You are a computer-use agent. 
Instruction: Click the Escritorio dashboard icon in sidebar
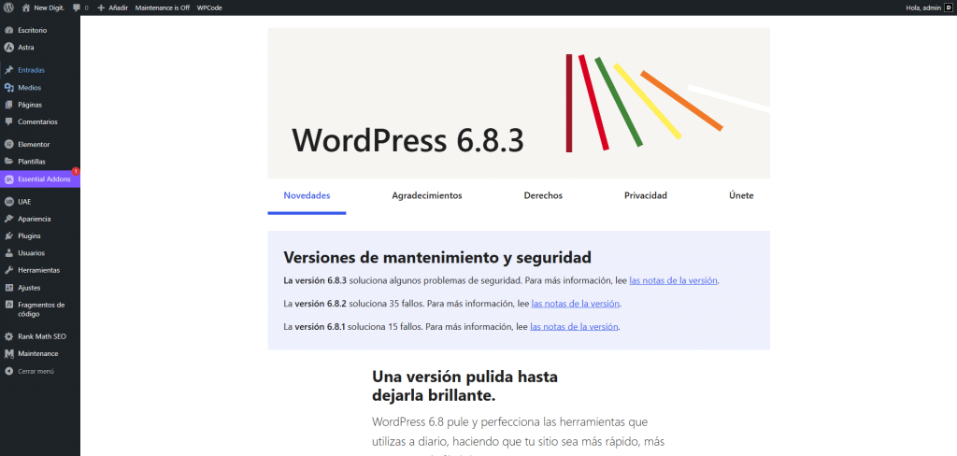coord(8,30)
